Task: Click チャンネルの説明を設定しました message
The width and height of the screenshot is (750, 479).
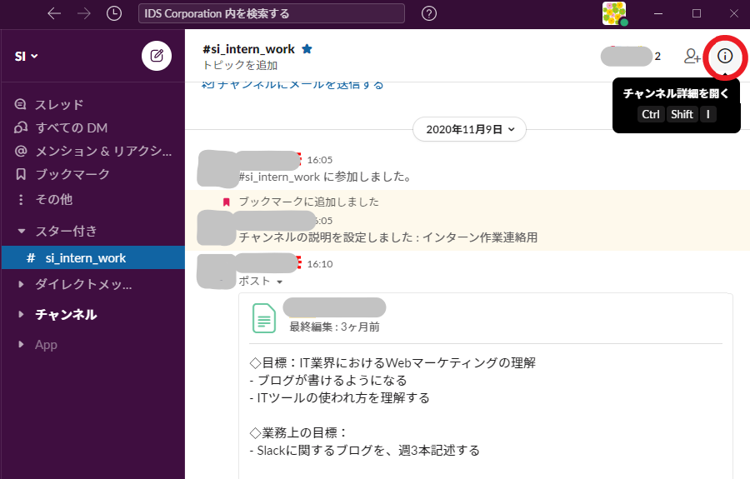Action: [x=387, y=237]
